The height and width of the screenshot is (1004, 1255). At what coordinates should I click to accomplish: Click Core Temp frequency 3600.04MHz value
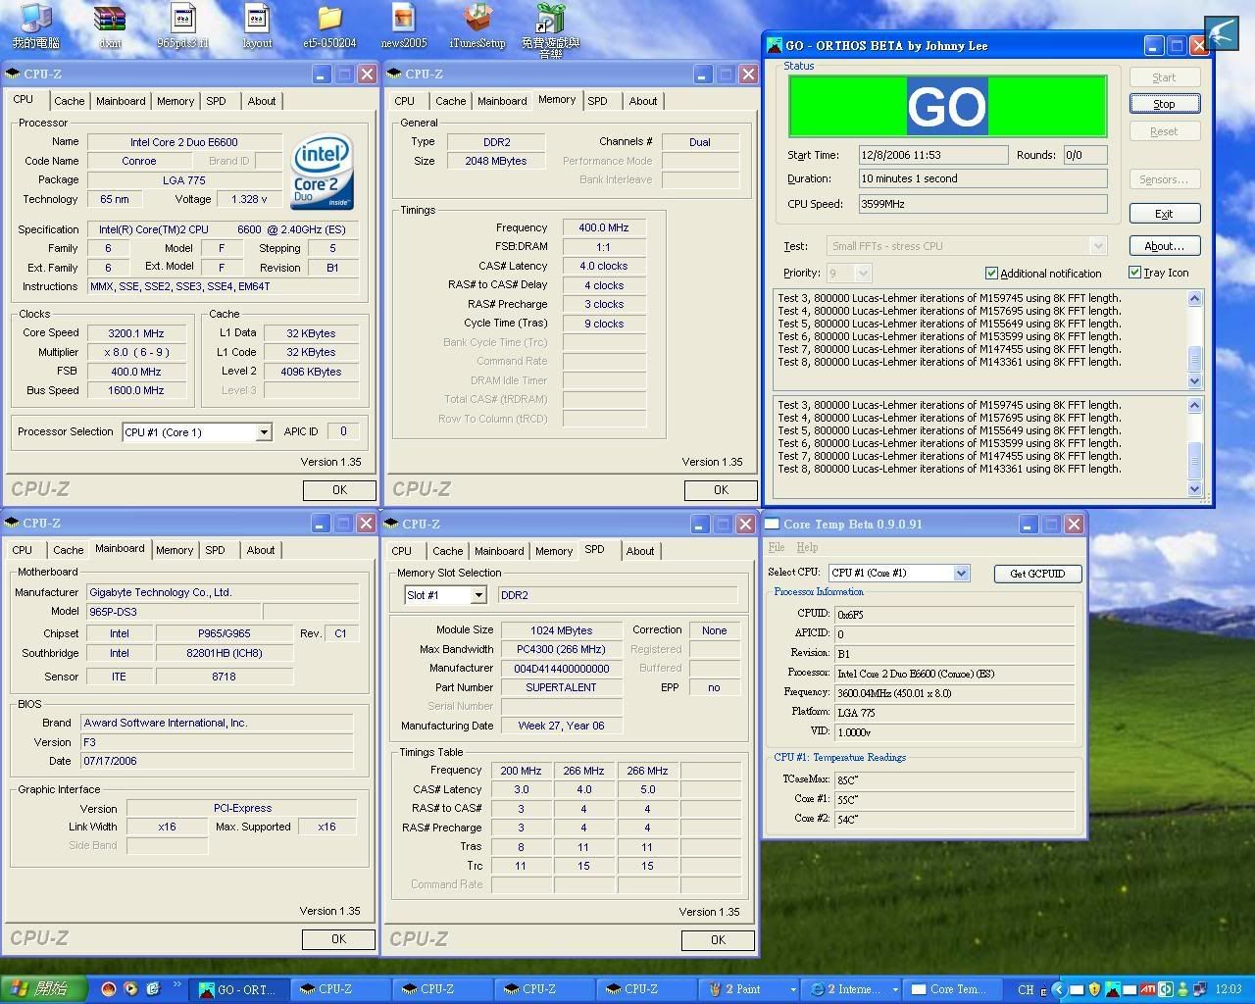(x=954, y=692)
